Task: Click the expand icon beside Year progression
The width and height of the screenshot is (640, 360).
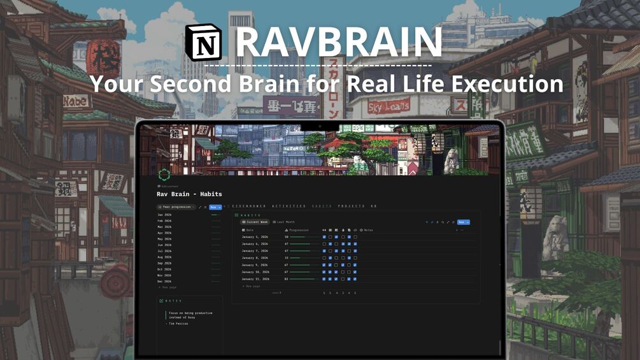Action: 199,207
